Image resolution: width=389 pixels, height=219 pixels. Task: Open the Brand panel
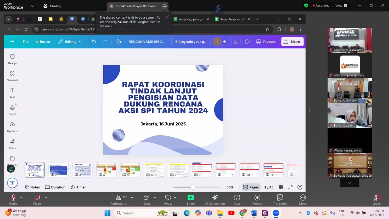click(x=12, y=110)
